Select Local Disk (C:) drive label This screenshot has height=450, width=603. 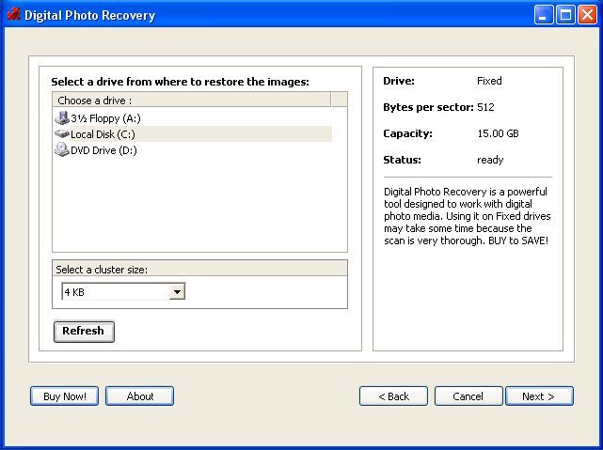pyautogui.click(x=103, y=134)
